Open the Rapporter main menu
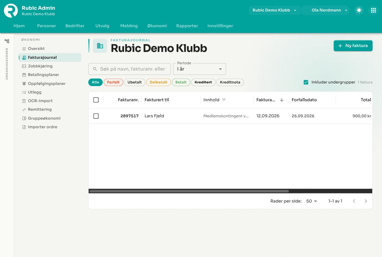This screenshot has height=257, width=382. point(187,26)
